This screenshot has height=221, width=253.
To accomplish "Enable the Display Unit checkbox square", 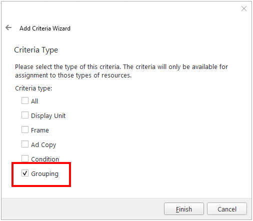I will pyautogui.click(x=25, y=115).
